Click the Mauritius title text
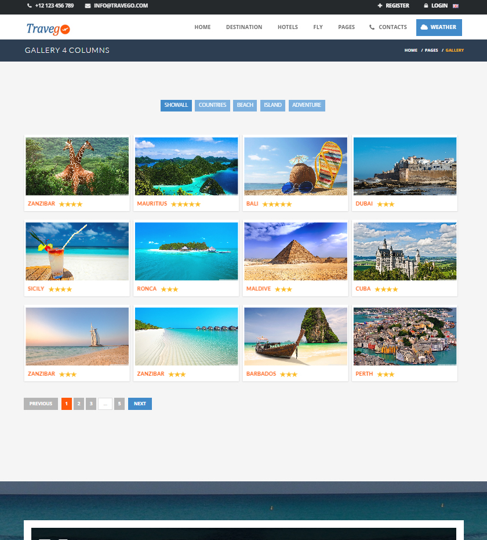 152,204
